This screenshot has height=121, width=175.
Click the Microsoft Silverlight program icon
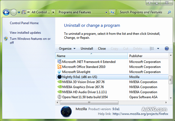coord(59,72)
